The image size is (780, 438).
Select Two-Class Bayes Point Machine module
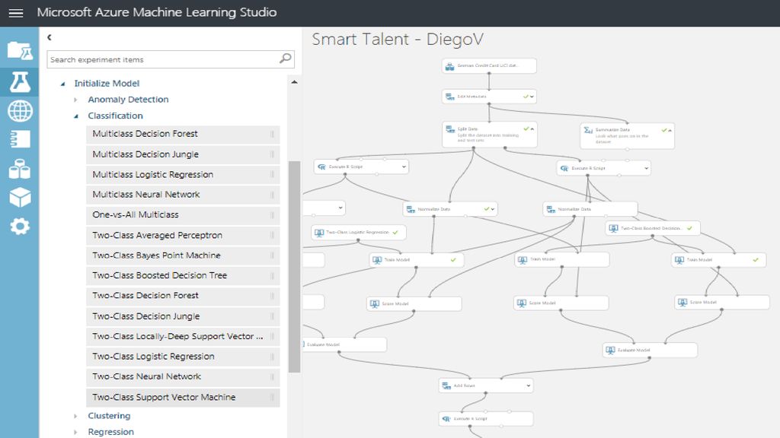click(183, 255)
